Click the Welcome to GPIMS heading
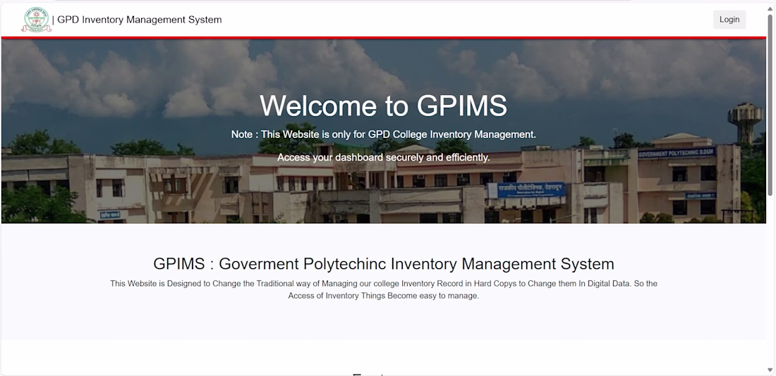The height and width of the screenshot is (376, 776). coord(384,105)
